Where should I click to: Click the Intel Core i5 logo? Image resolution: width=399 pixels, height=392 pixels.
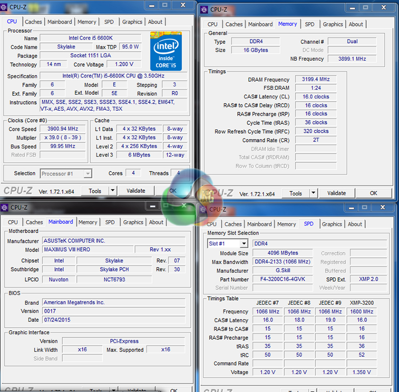click(166, 51)
